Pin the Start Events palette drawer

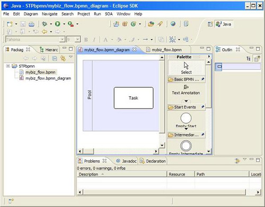tap(202, 107)
